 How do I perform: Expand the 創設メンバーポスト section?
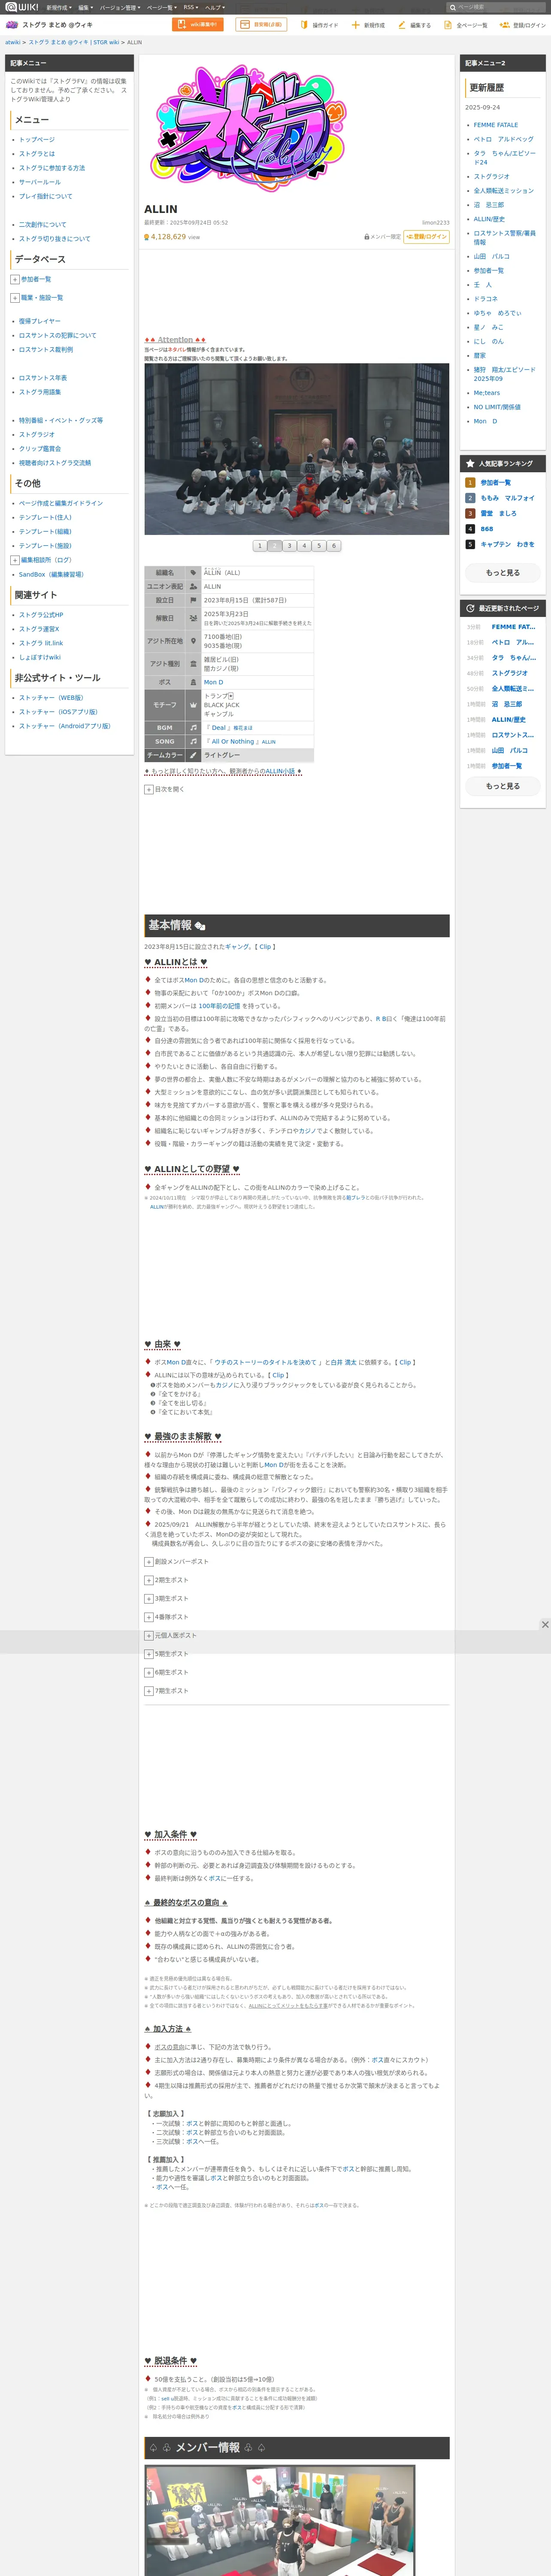click(149, 1561)
